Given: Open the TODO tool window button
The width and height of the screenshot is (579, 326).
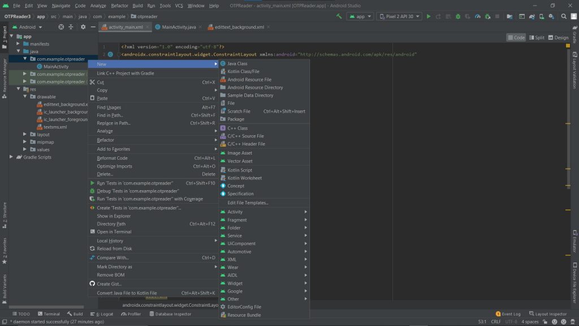Looking at the screenshot, I should click(21, 314).
